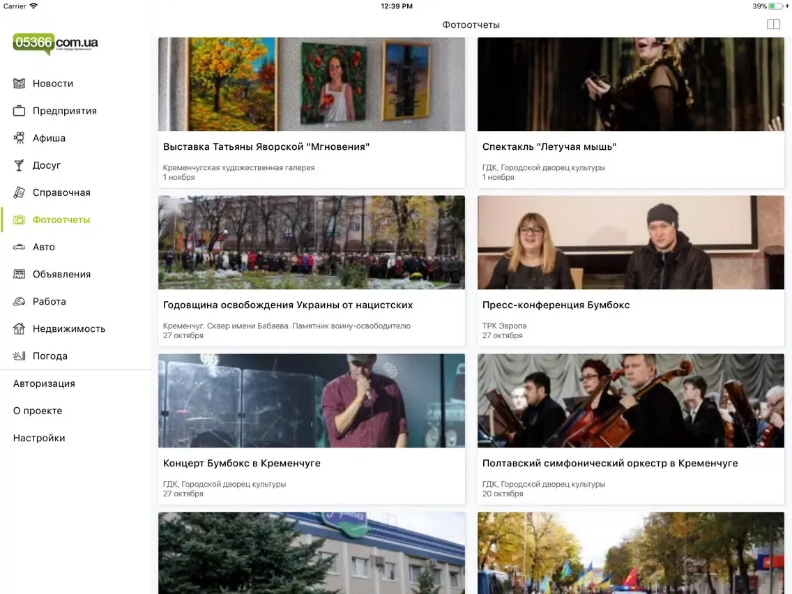
Task: Tap the Wi-Fi status icon
Action: pyautogui.click(x=33, y=6)
